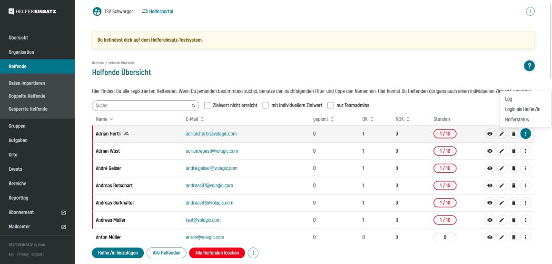The height and width of the screenshot is (264, 552).
Task: Sort the list by the Name column
Action: point(105,119)
